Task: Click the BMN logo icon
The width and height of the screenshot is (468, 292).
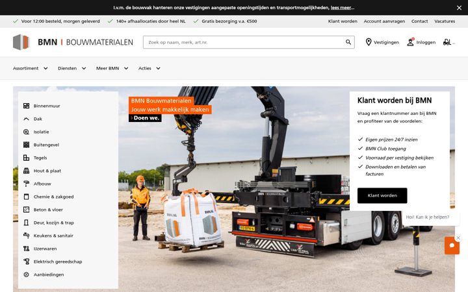Action: [21, 42]
